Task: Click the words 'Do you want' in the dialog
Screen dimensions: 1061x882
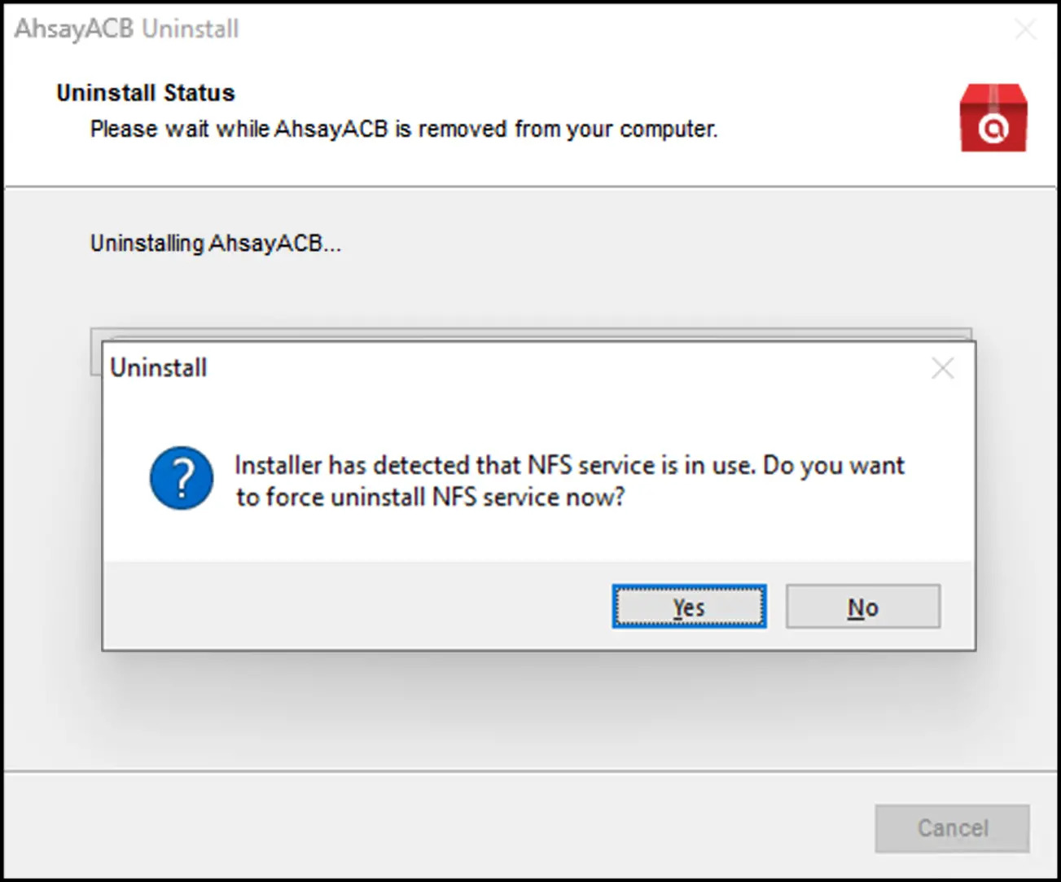Action: [x=833, y=465]
